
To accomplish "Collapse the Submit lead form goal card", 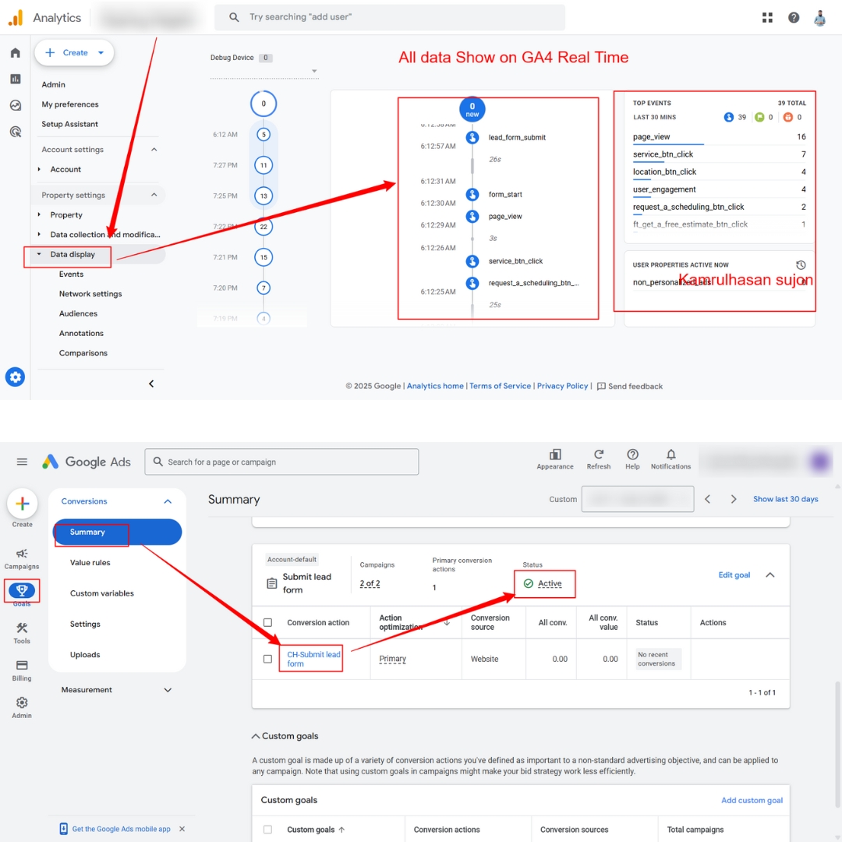I will (770, 575).
